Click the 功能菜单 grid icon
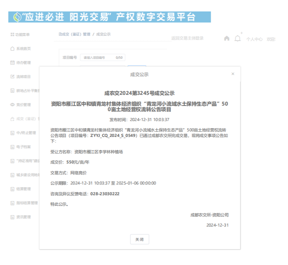 coord(12,35)
